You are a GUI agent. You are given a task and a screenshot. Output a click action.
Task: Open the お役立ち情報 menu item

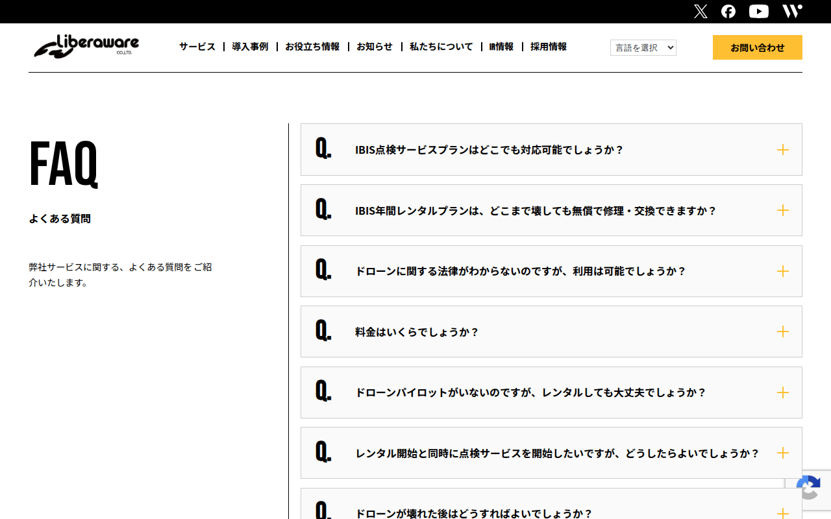click(312, 47)
